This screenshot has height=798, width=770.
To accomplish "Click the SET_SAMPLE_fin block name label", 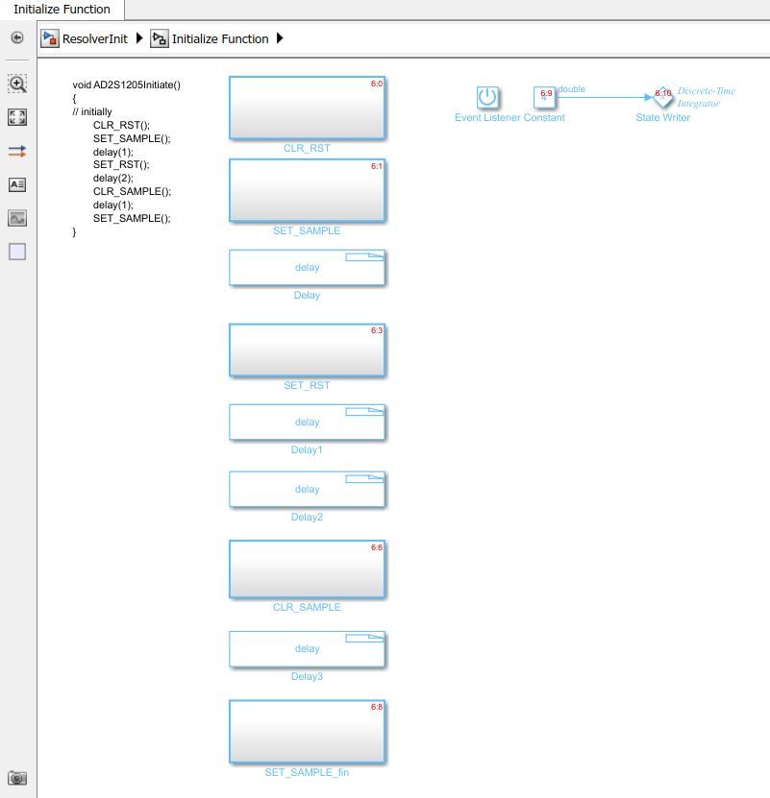I will tap(307, 772).
